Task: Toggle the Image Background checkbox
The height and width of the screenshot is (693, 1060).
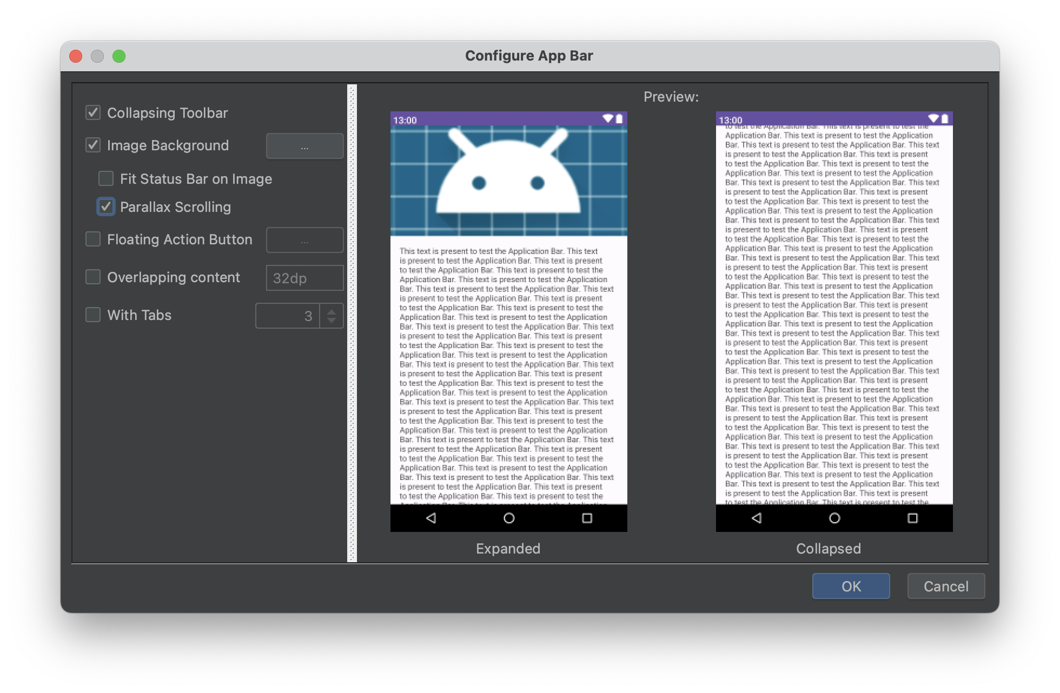Action: (x=93, y=145)
